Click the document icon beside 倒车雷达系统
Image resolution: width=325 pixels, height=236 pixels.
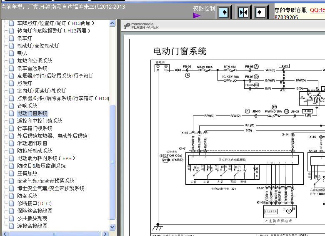coord(12,68)
